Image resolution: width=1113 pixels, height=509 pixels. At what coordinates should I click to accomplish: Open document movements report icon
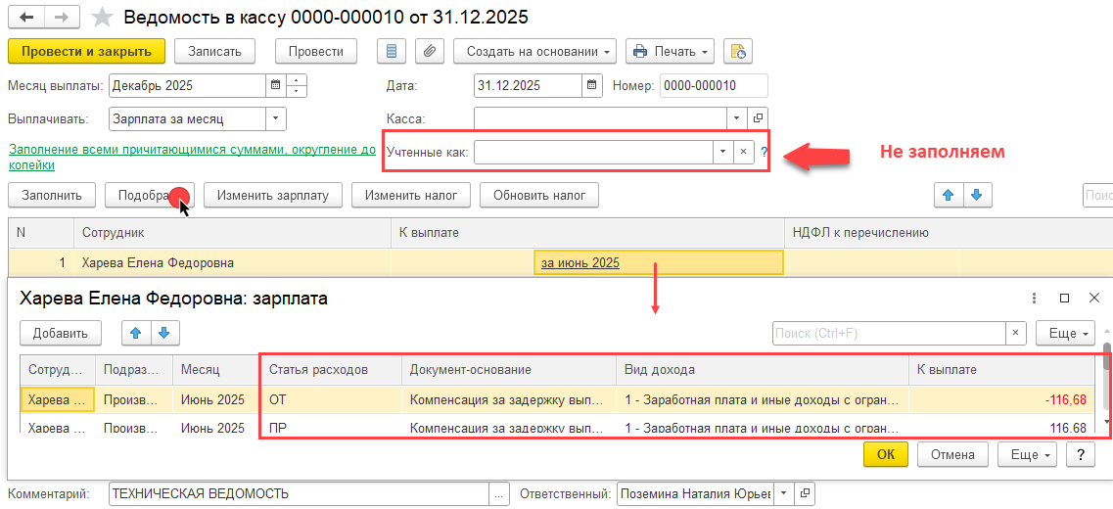392,52
